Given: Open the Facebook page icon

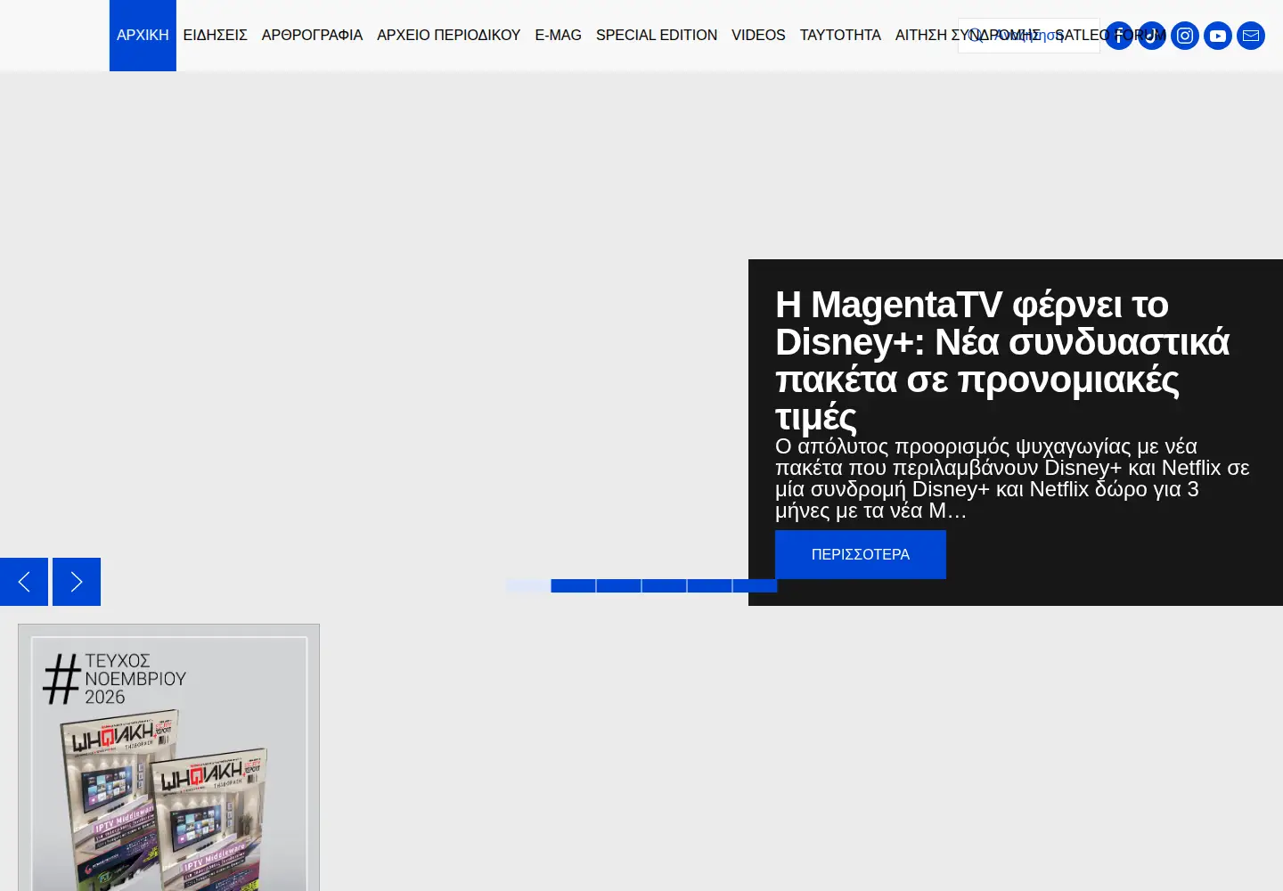Looking at the screenshot, I should 1119,36.
